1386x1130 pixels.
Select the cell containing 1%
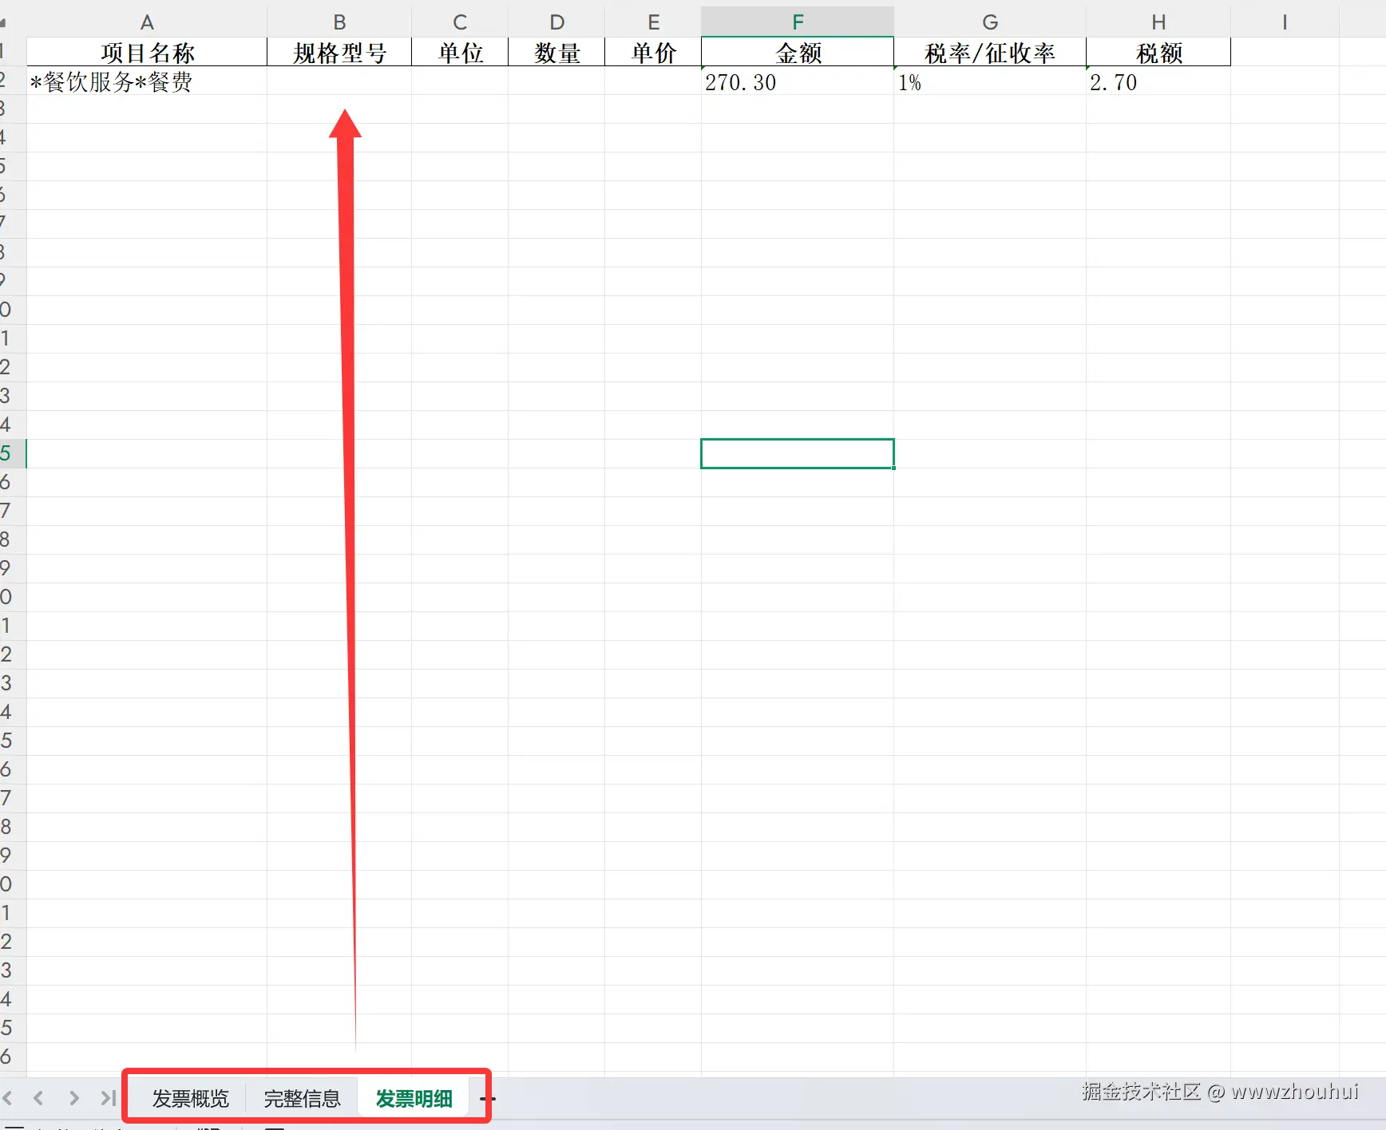point(990,81)
